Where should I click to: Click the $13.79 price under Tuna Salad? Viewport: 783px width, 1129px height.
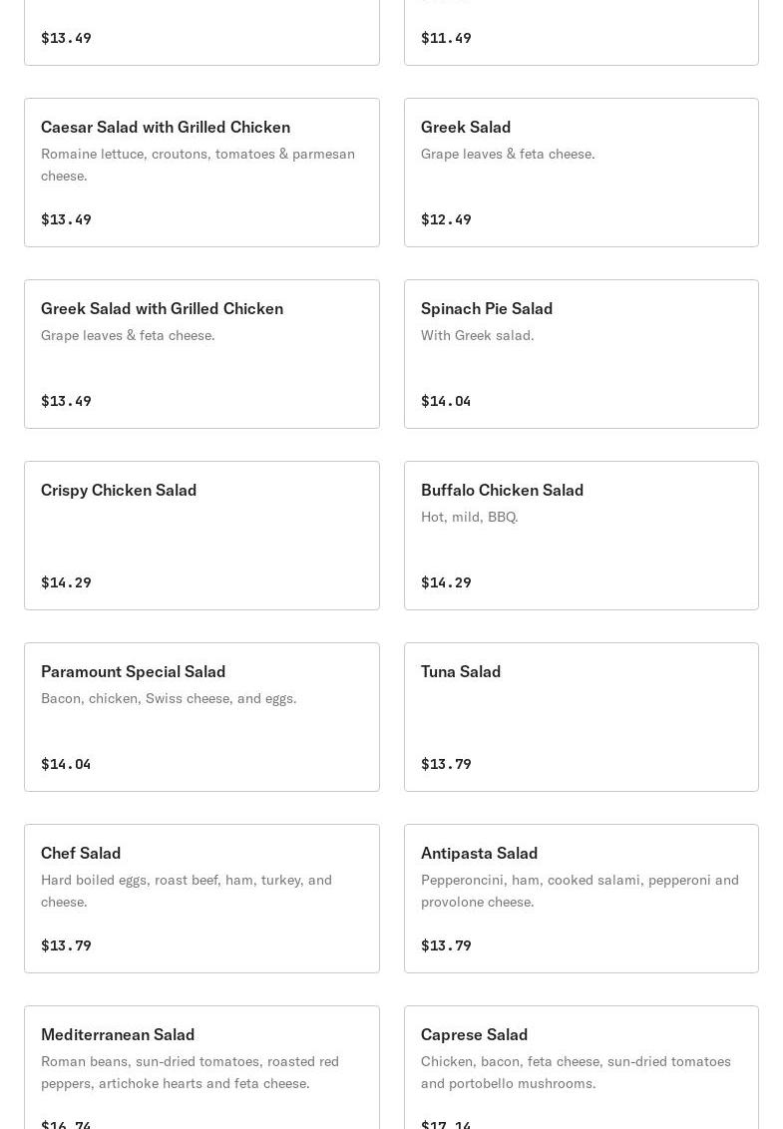click(x=446, y=764)
